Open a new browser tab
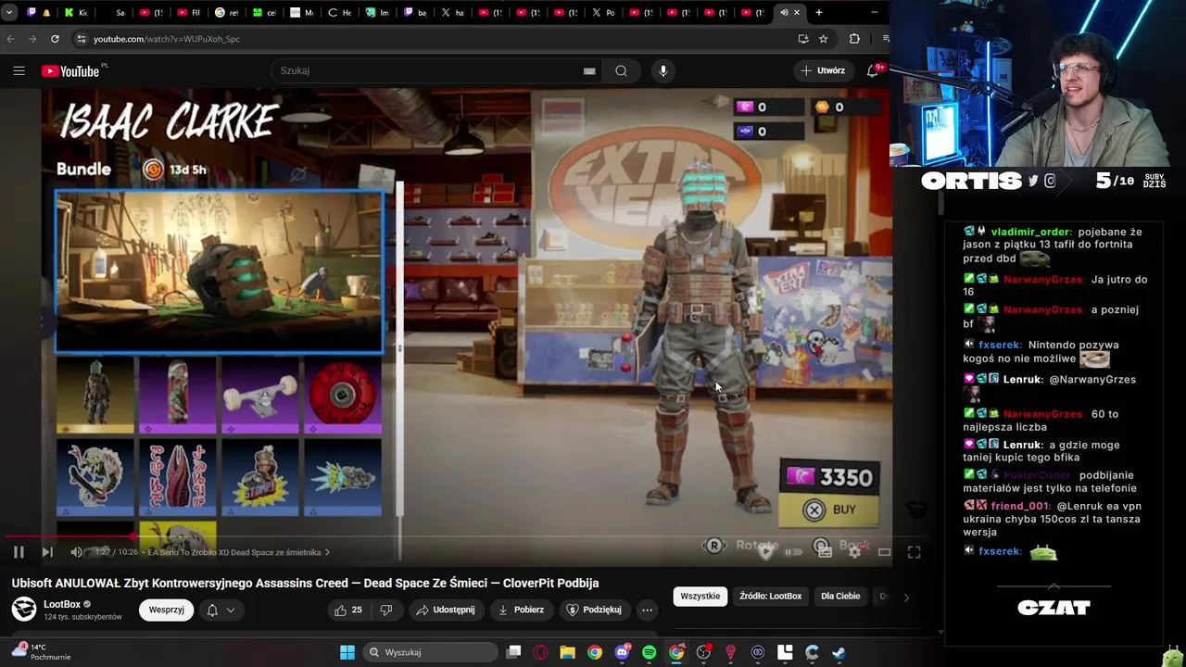Image resolution: width=1186 pixels, height=667 pixels. (x=818, y=13)
